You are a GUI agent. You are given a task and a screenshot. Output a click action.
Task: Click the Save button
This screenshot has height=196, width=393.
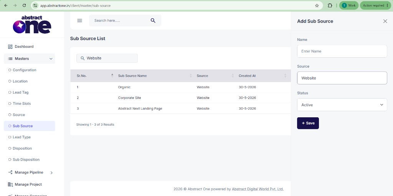pyautogui.click(x=308, y=123)
